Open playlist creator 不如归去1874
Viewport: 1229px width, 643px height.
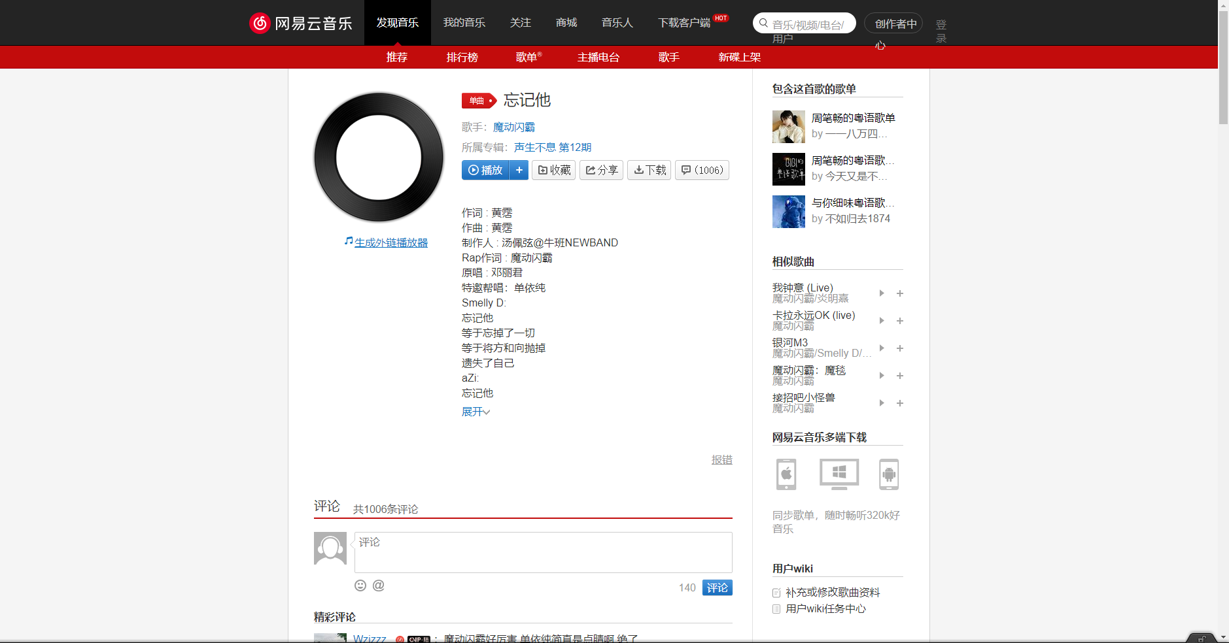pos(857,219)
